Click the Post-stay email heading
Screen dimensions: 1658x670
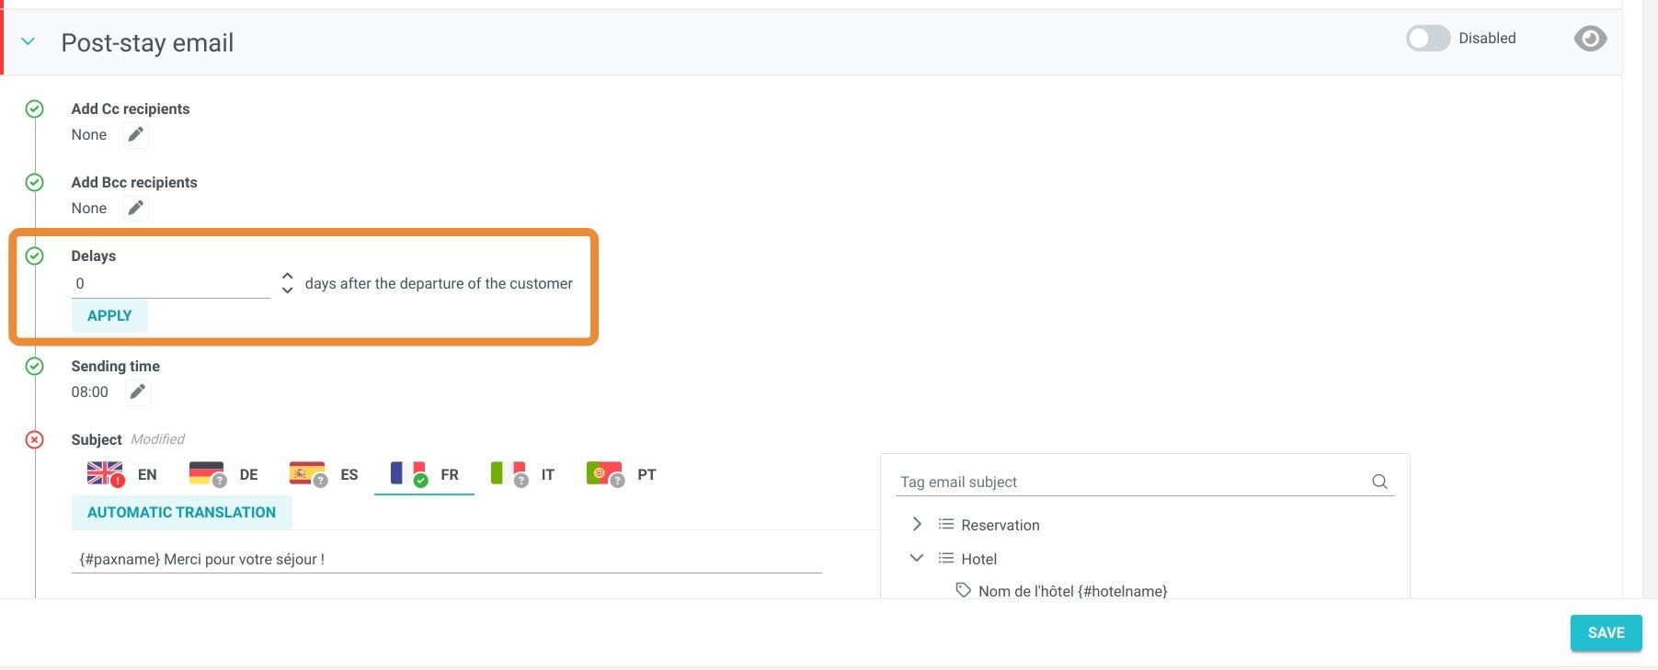(x=147, y=43)
